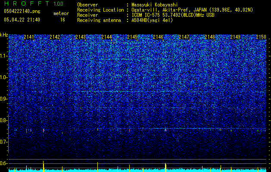Screen dimensions: 271x172
Task: Click the 2143 time marker
Action: point(81,37)
